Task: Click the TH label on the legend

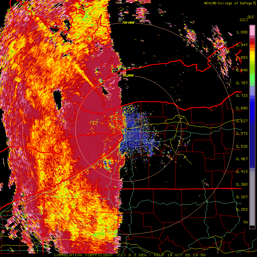Action: click(x=245, y=222)
